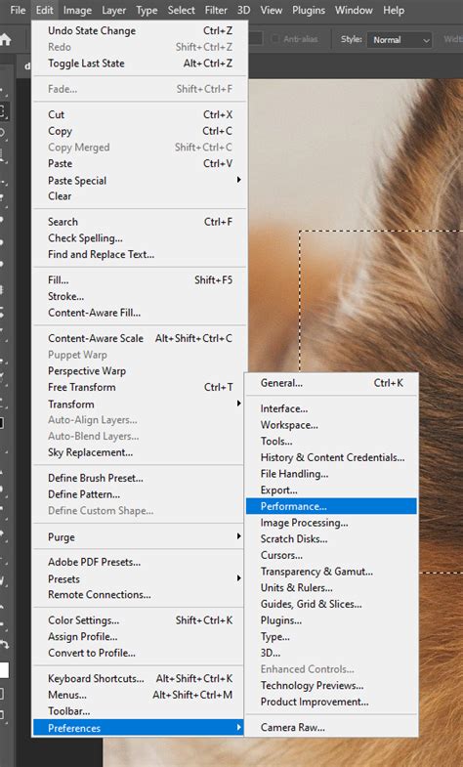Choose Stroke... from the Edit menu
The image size is (463, 767).
pos(140,296)
